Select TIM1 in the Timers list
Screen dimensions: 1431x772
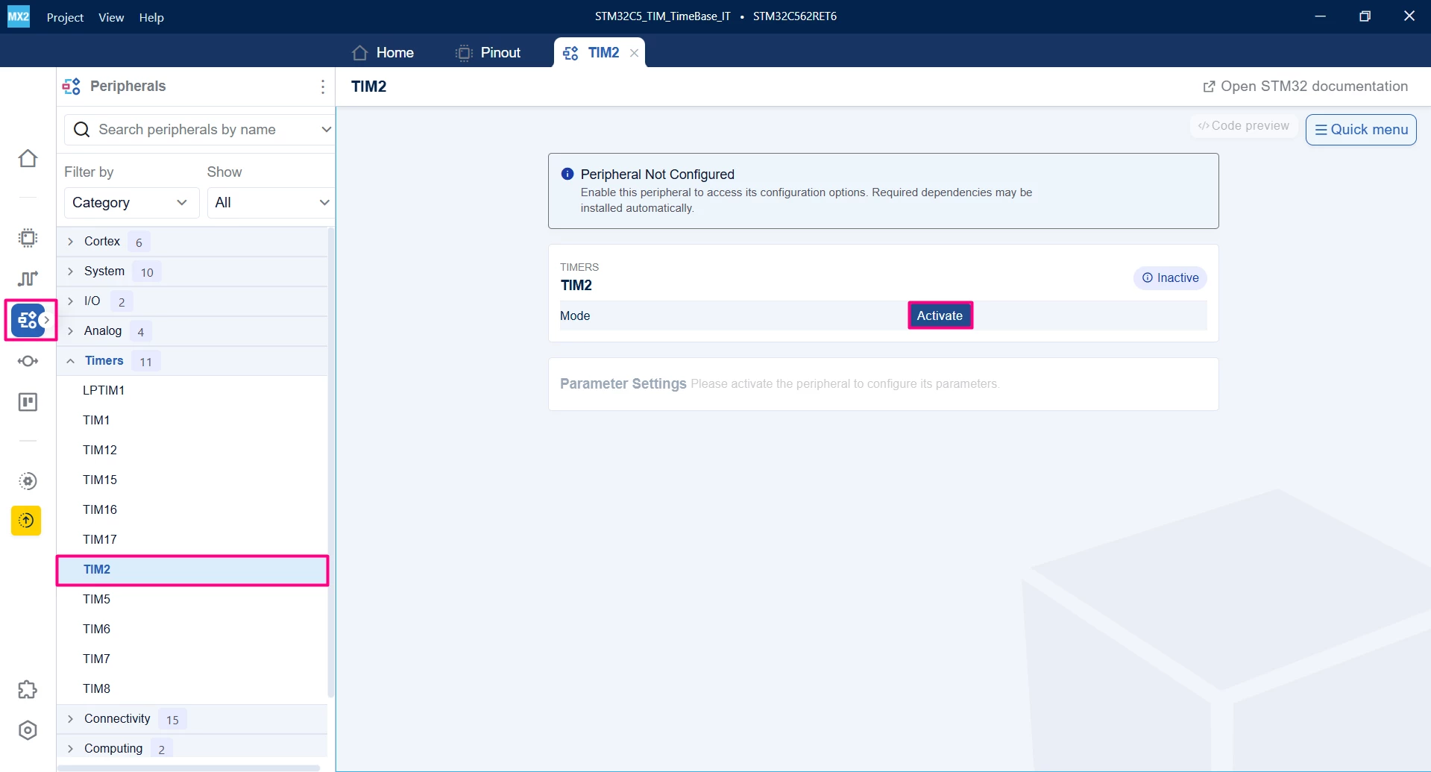point(192,420)
